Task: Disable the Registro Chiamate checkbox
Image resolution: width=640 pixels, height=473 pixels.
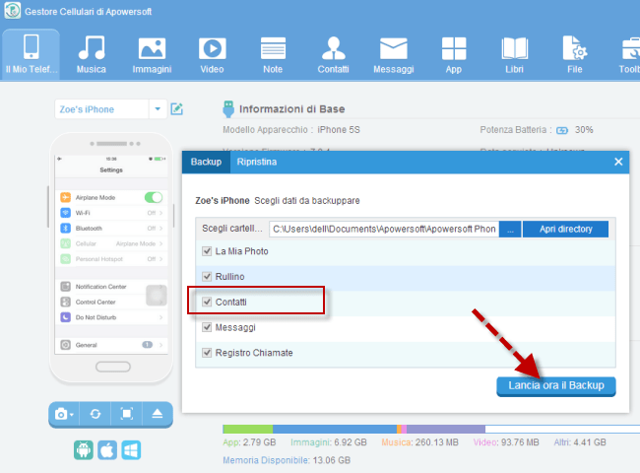Action: [207, 353]
